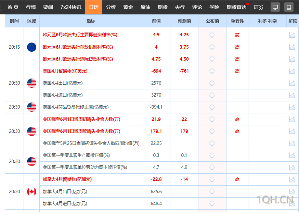299x212 pixels.
Task: Click the 20:15 time cell
Action: [14, 47]
